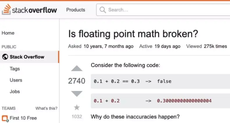Open question title "Is floating point math broken?"

click(x=133, y=34)
